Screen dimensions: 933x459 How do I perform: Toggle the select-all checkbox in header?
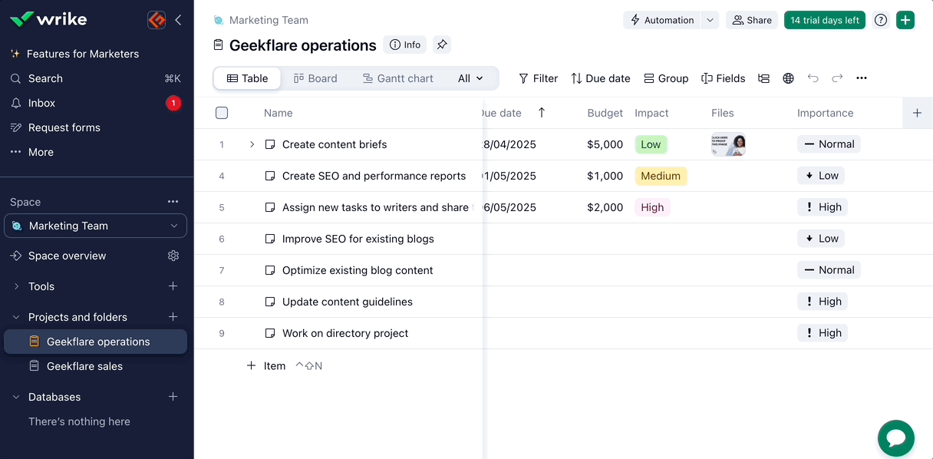click(222, 113)
